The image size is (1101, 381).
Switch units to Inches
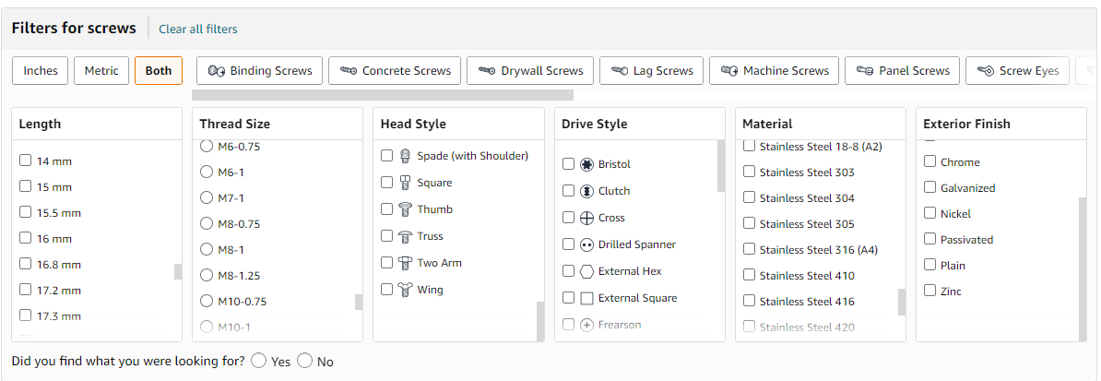(x=40, y=70)
